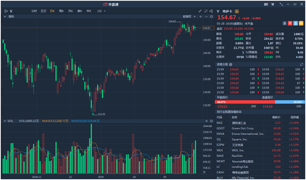Switch to the 周K weekly chart tab
Image resolution: width=306 pixels, height=180 pixels.
pyautogui.click(x=61, y=11)
